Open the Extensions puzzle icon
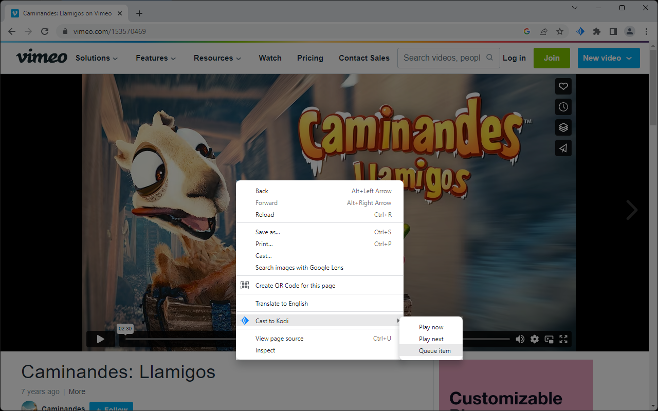The image size is (658, 411). pos(597,31)
